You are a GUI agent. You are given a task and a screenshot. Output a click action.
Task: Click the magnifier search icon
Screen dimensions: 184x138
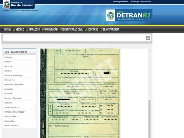(x=148, y=38)
